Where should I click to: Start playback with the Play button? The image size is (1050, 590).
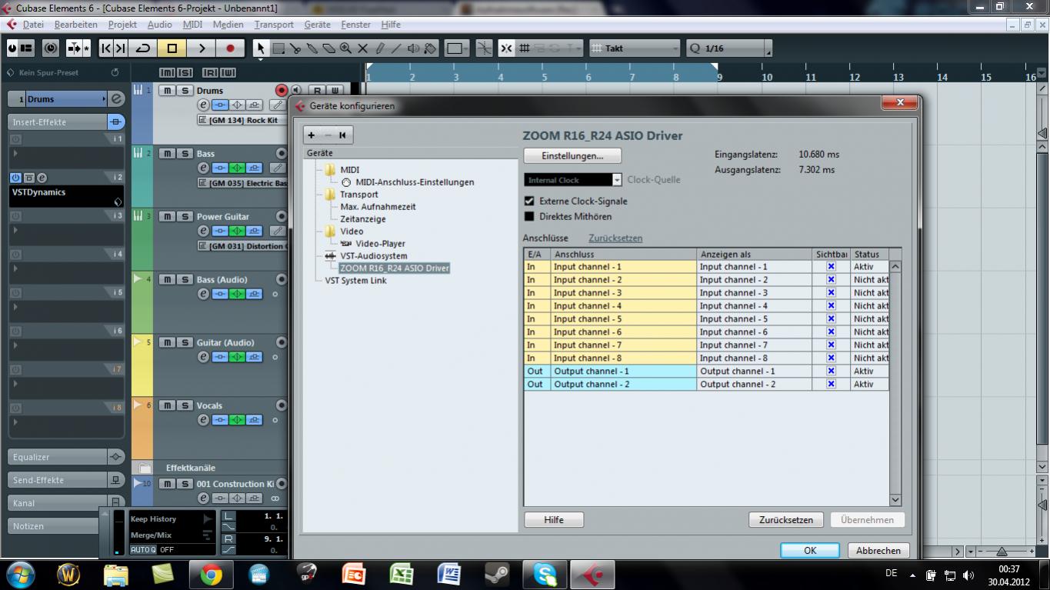[202, 48]
